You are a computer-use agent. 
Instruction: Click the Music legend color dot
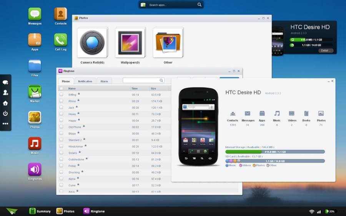click(227, 165)
